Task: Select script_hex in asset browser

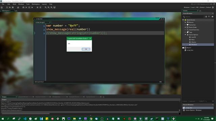Action: (190, 50)
